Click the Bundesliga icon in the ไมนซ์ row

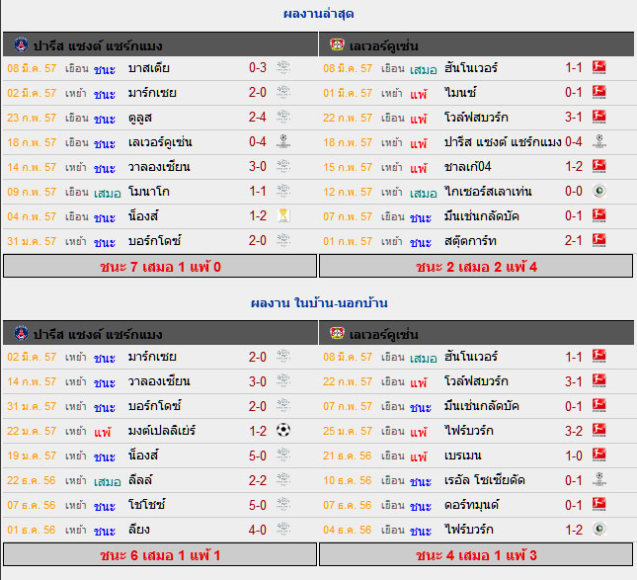click(599, 92)
